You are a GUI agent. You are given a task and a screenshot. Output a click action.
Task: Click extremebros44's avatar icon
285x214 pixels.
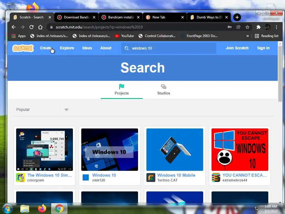tap(216, 177)
